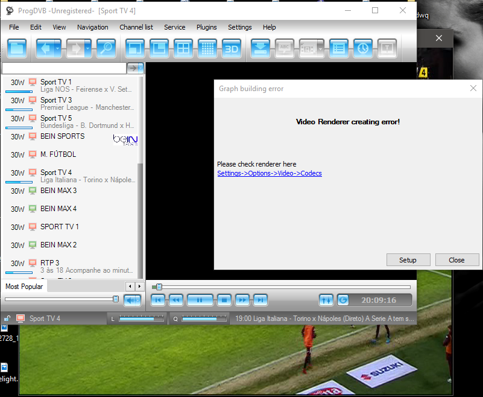
Task: Click the volume slider
Action: [62, 299]
